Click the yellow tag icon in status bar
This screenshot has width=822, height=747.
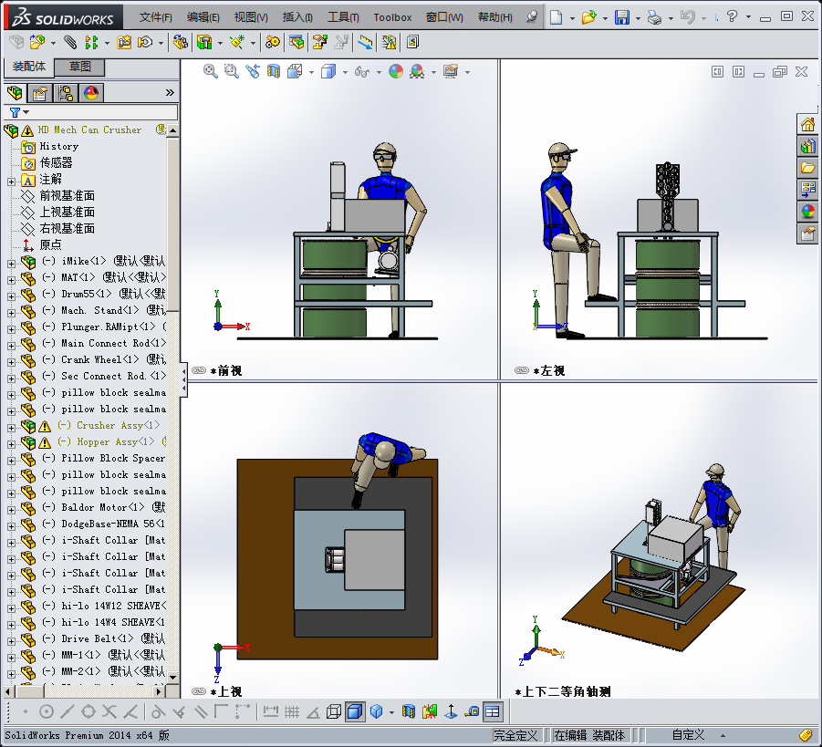pos(806,735)
